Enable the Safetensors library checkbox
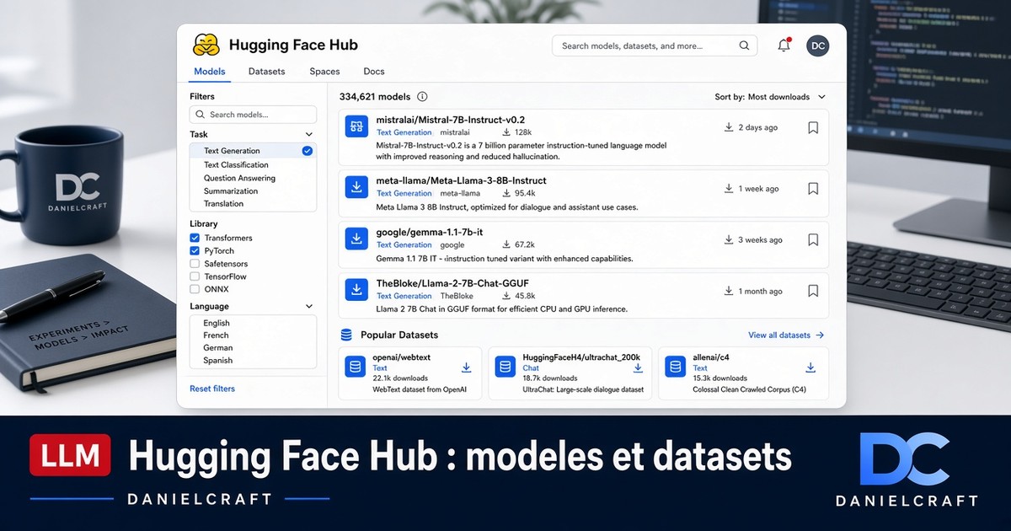The height and width of the screenshot is (531, 1011). [x=195, y=263]
